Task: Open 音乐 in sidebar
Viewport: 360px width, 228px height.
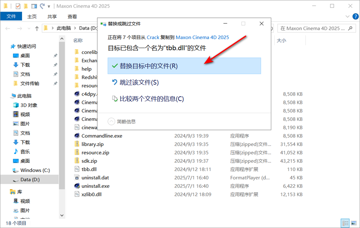Action: click(x=25, y=152)
